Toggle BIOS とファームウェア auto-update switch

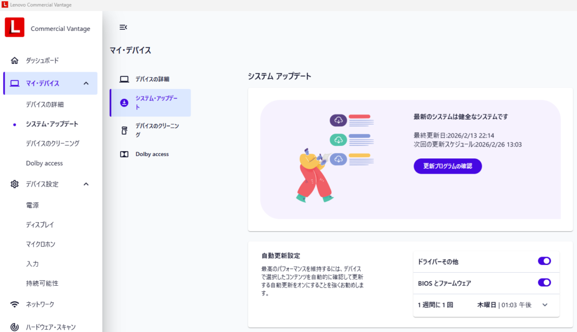coord(544,282)
